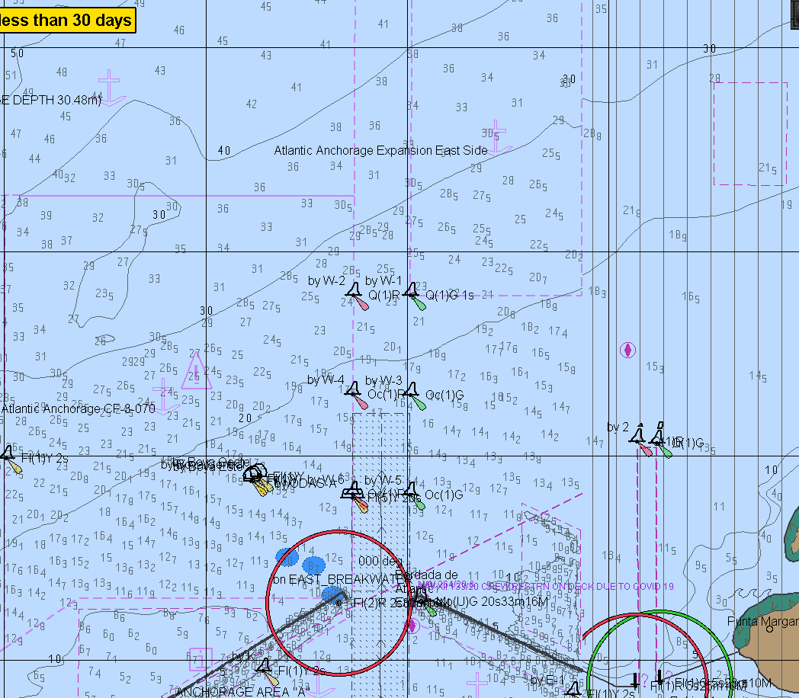Select the W-6 yellow buoy symbol
This screenshot has height=698, width=799.
(353, 492)
